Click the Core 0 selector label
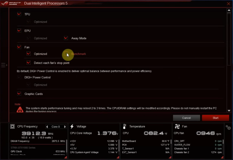Image resolution: width=233 pixels, height=160 pixels. coord(56,127)
